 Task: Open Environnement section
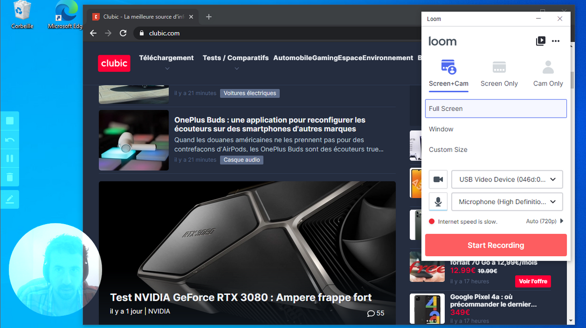coord(388,58)
